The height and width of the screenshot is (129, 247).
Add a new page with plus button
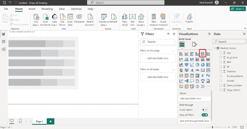click(50, 121)
